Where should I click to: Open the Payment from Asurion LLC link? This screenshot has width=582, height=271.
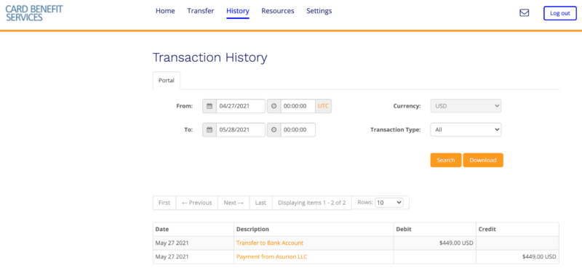click(x=271, y=256)
